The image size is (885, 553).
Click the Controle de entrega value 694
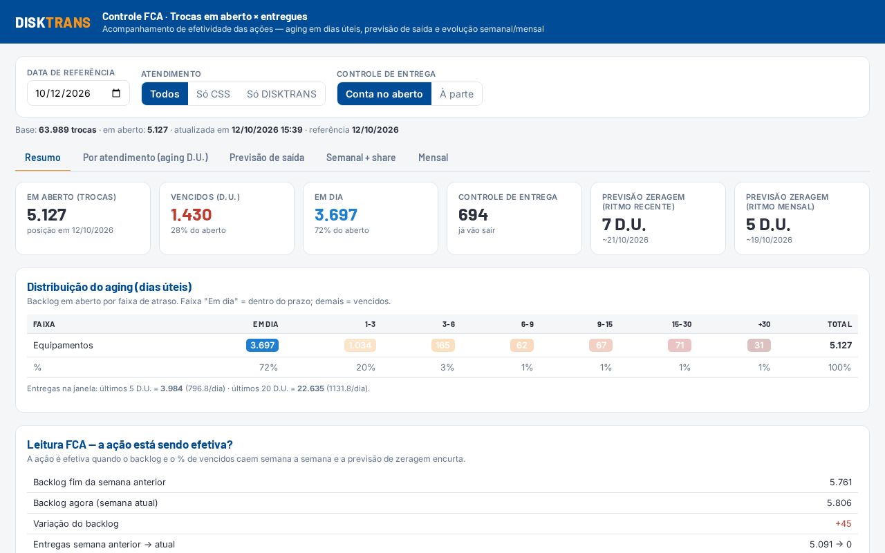473,214
